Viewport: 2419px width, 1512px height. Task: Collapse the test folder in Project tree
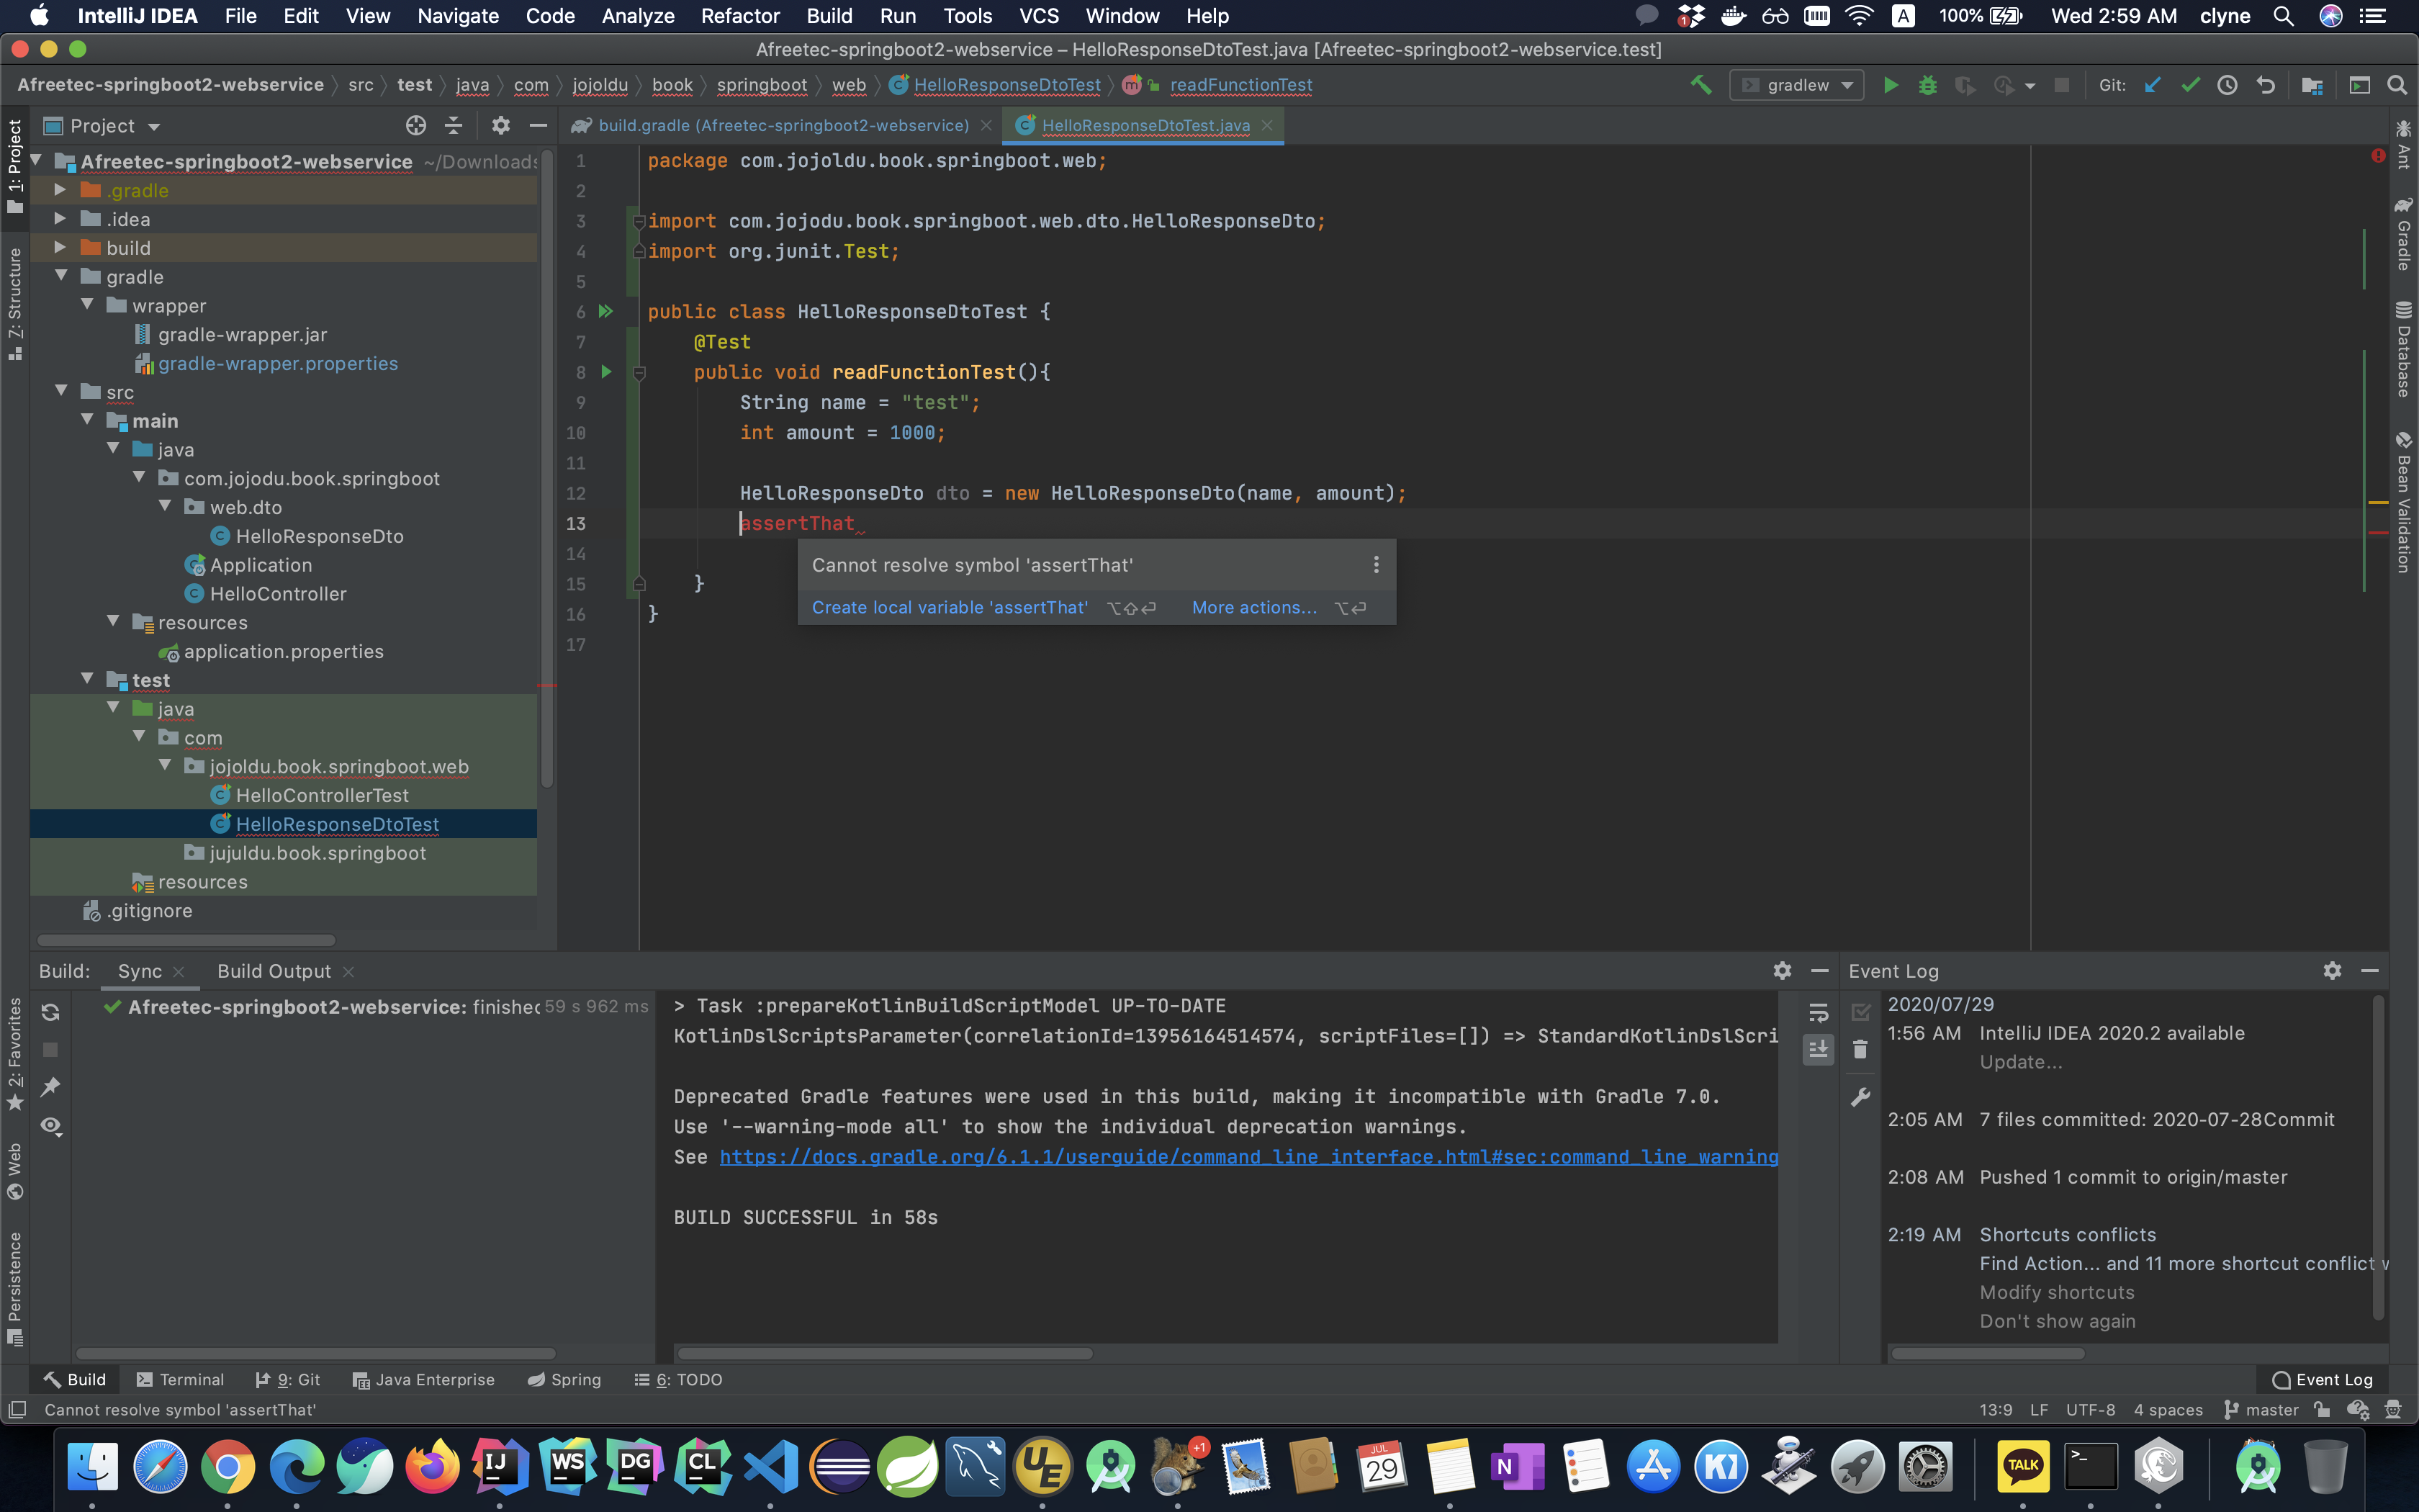click(88, 679)
